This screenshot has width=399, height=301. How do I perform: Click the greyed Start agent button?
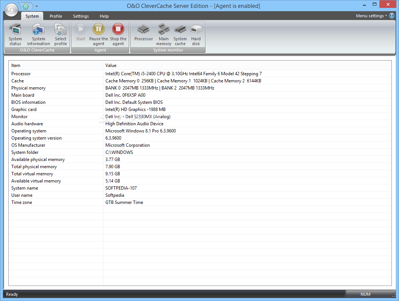tap(81, 32)
